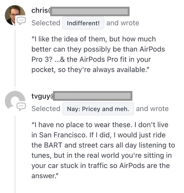Open chris's profile photo avatar
184x193 pixels.
coord(15,15)
